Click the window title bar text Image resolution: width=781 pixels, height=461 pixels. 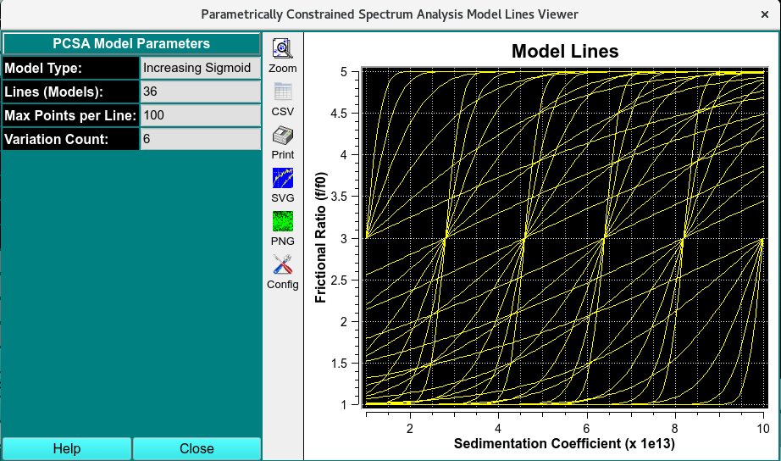click(x=390, y=14)
